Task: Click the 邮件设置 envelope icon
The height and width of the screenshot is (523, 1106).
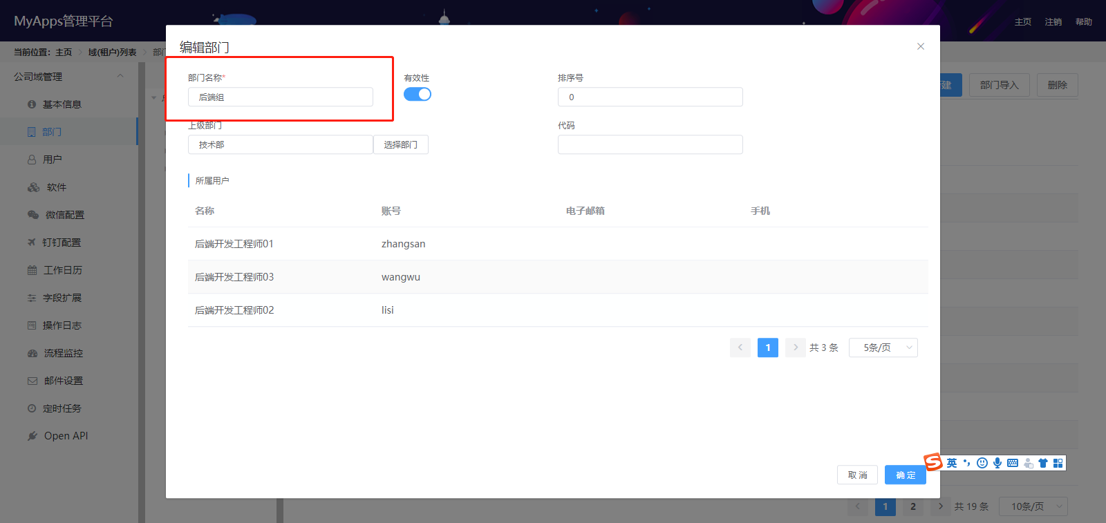Action: 32,381
